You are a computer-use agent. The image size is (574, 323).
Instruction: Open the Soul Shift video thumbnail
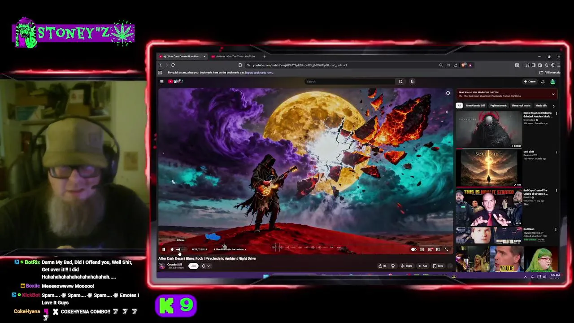[x=489, y=168]
